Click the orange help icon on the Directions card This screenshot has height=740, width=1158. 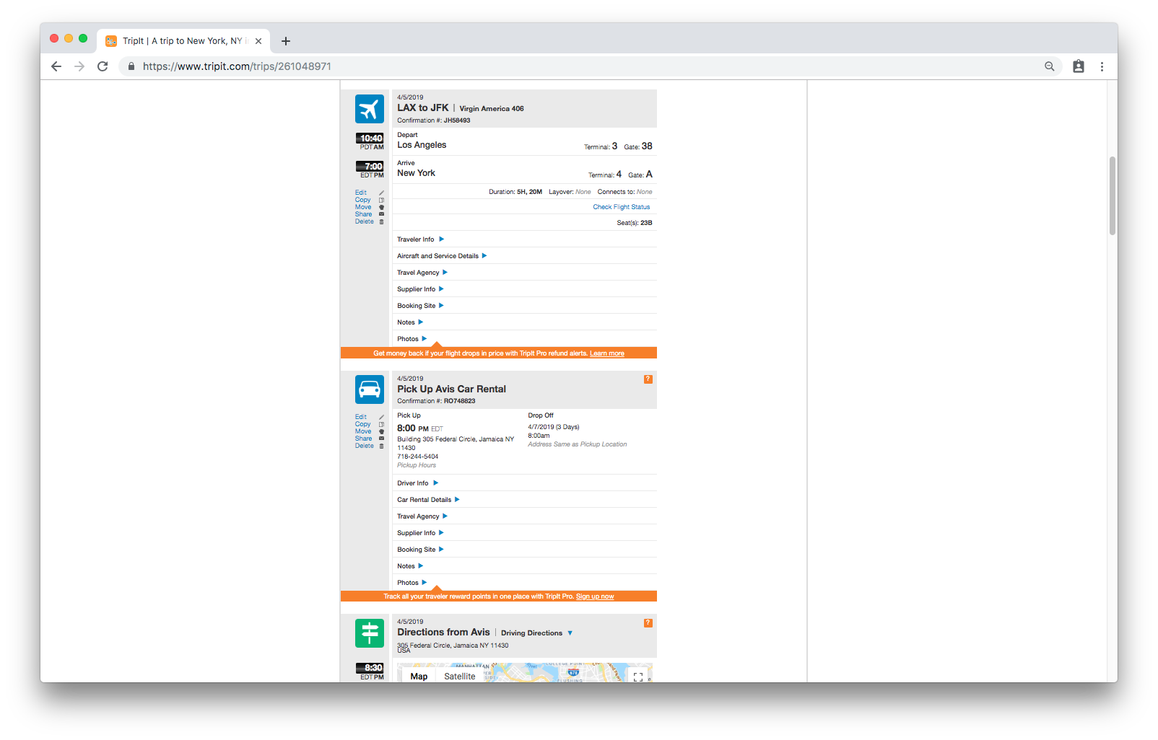pyautogui.click(x=648, y=623)
